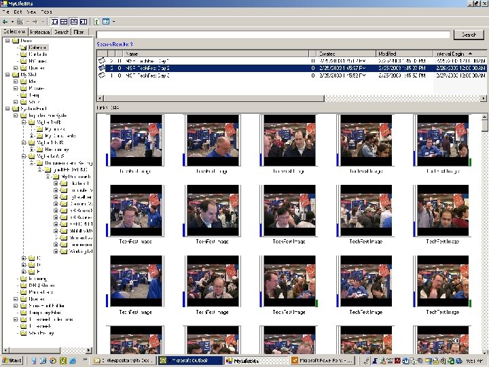
Task: Switch to the Filter tab
Action: coord(79,32)
